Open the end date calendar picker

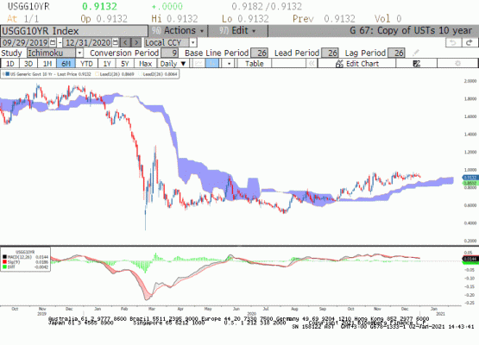click(x=116, y=42)
